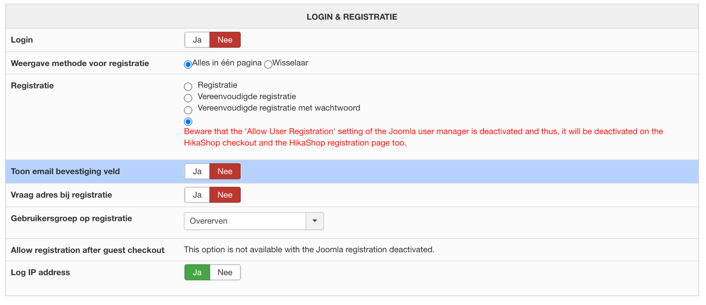Image resolution: width=706 pixels, height=305 pixels.
Task: Click the 'Allow registration after guest checkout' label
Action: tap(88, 250)
